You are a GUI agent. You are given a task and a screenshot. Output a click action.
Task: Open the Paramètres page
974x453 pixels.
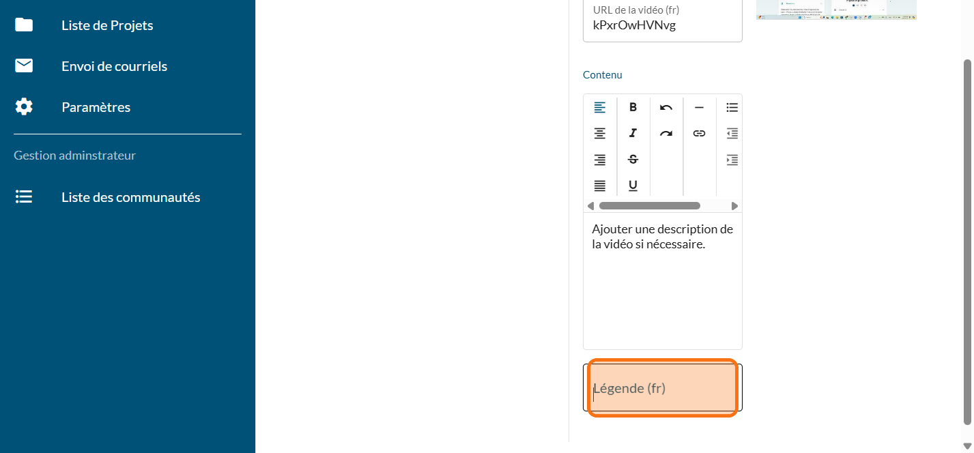pyautogui.click(x=96, y=107)
